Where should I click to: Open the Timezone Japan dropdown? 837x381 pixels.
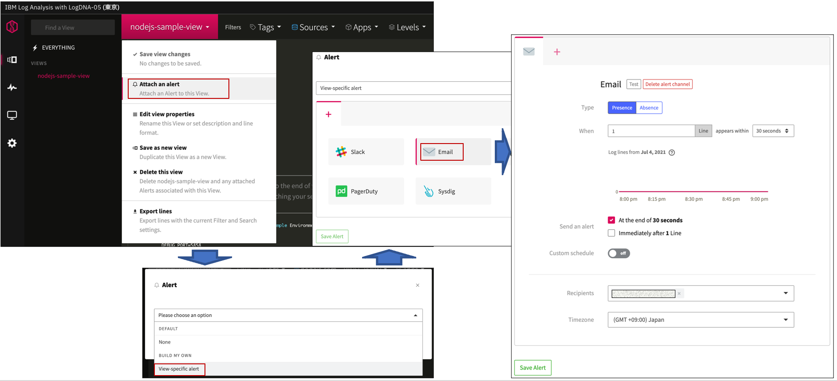(701, 320)
